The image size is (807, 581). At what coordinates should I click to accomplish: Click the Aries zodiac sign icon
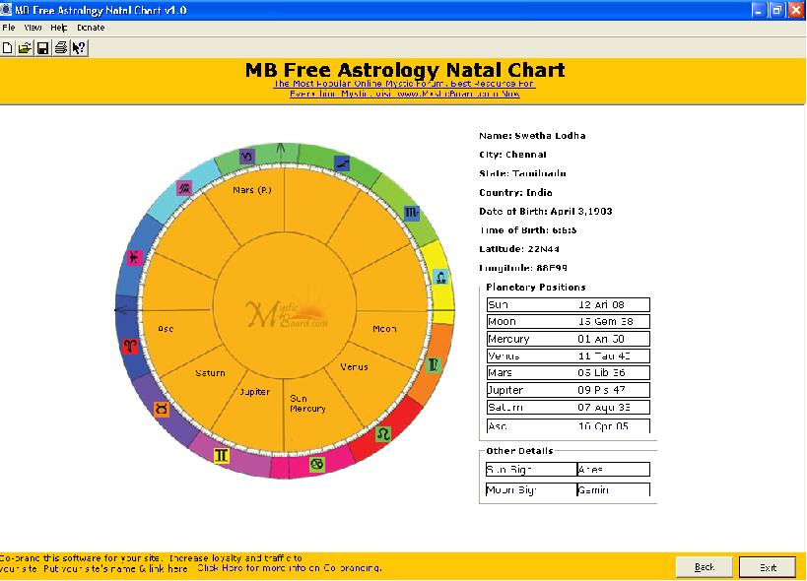(x=130, y=346)
